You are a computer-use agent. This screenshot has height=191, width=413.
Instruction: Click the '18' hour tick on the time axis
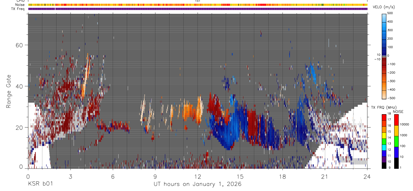point(283,176)
